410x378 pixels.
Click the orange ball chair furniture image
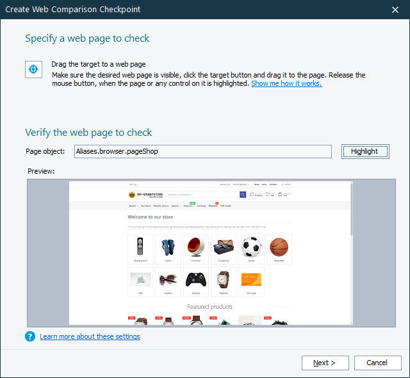[196, 247]
